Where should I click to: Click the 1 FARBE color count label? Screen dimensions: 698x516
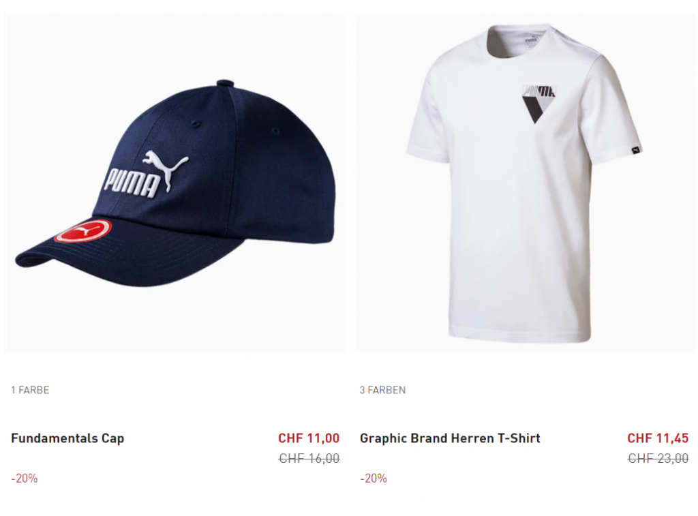point(30,390)
